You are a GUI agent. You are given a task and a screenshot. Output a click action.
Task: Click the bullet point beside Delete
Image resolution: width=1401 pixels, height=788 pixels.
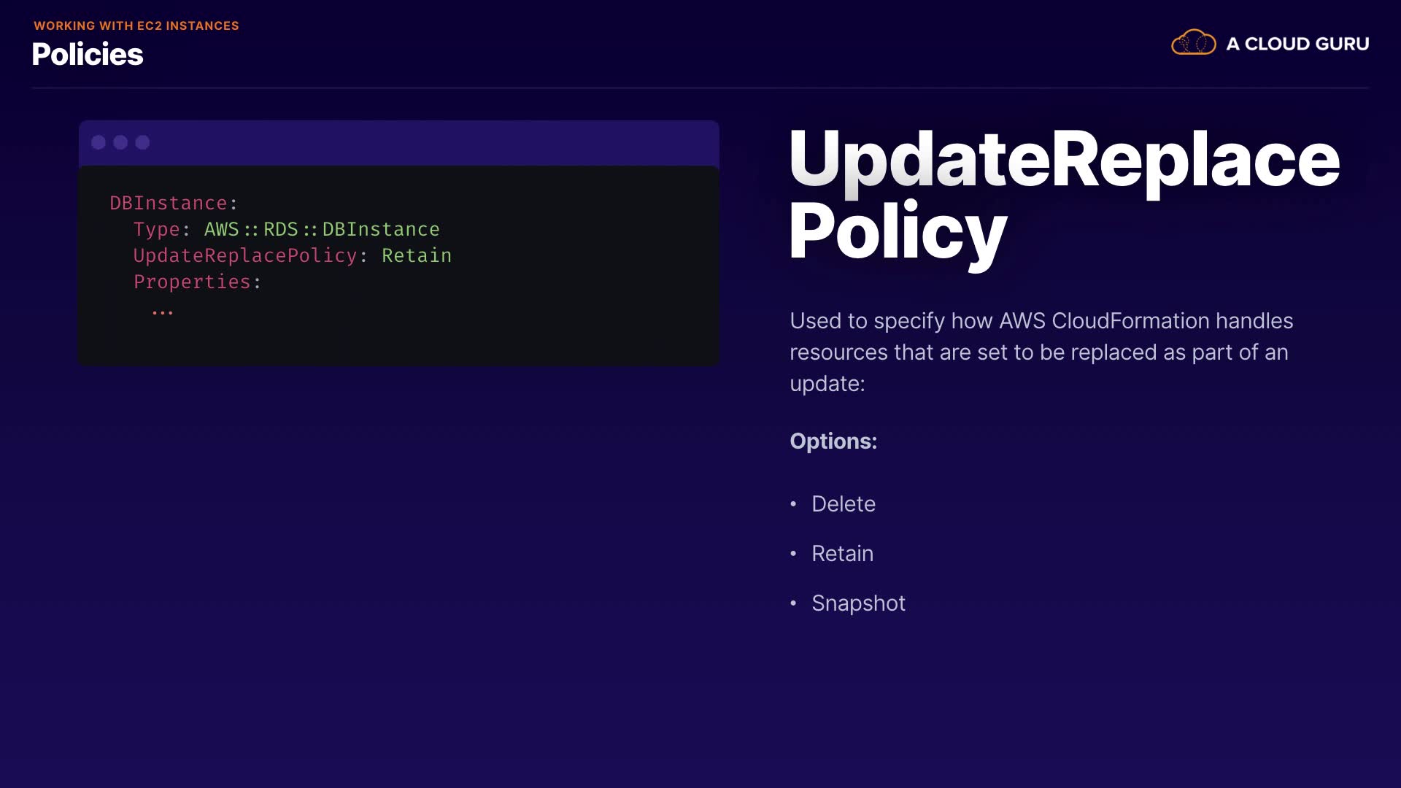(793, 504)
